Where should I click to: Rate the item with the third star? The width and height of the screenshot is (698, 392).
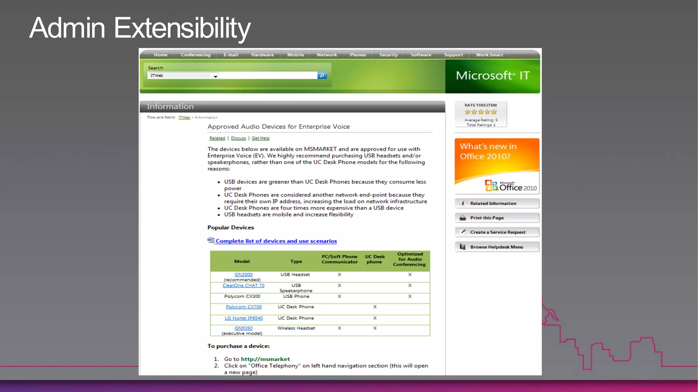click(x=481, y=112)
